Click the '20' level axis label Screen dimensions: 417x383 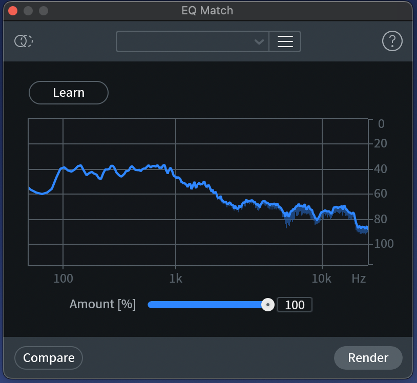(380, 143)
